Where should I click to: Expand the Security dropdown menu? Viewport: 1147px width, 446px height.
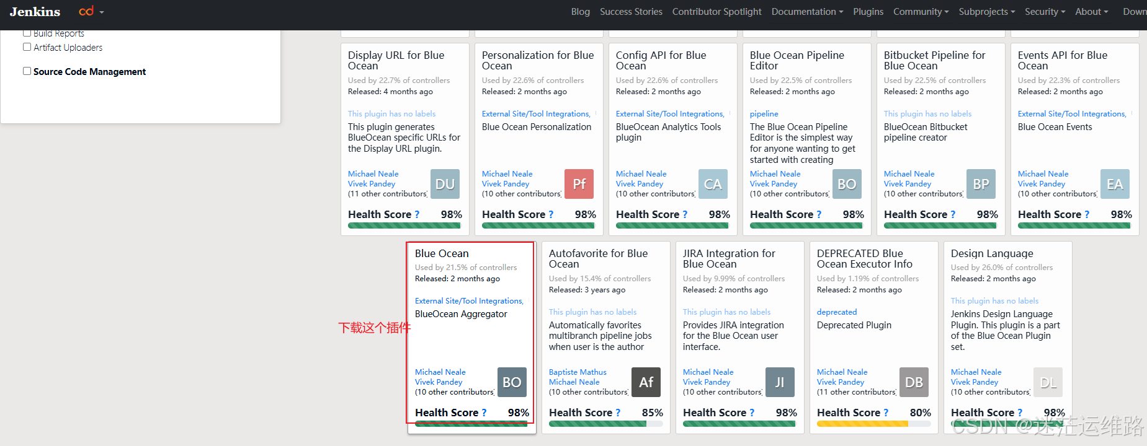coord(1045,12)
